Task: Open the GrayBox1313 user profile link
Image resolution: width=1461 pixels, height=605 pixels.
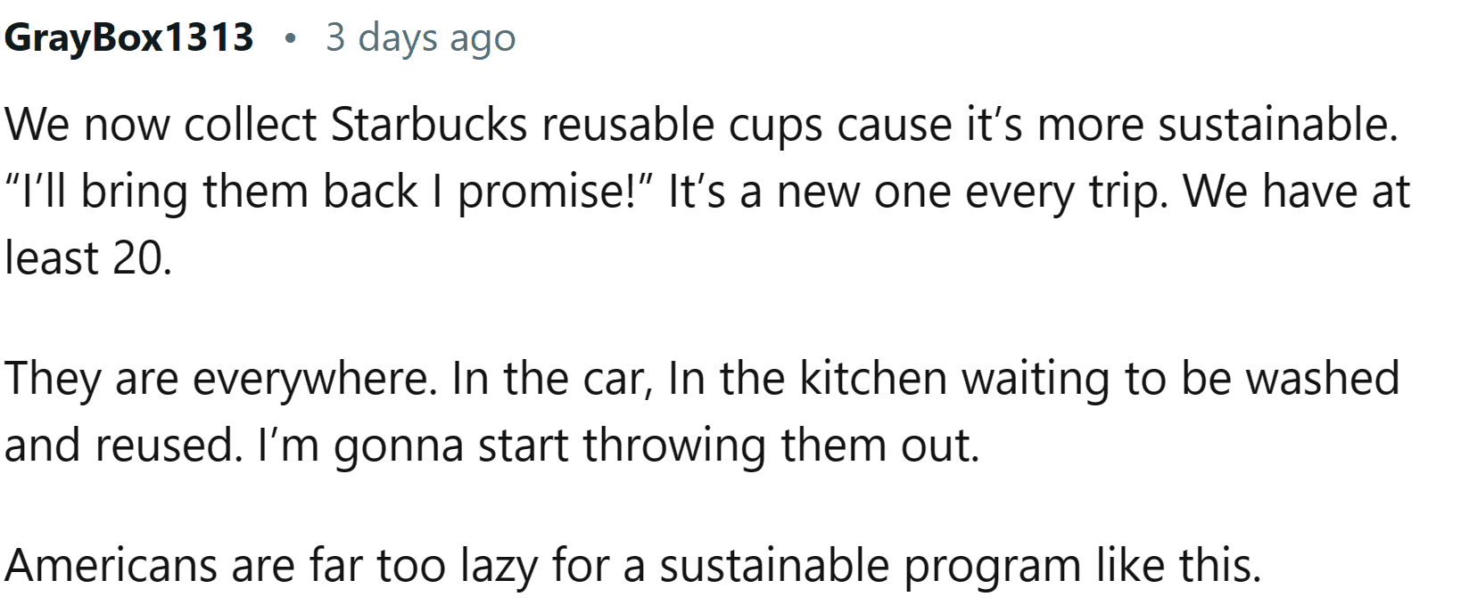Action: [x=129, y=37]
